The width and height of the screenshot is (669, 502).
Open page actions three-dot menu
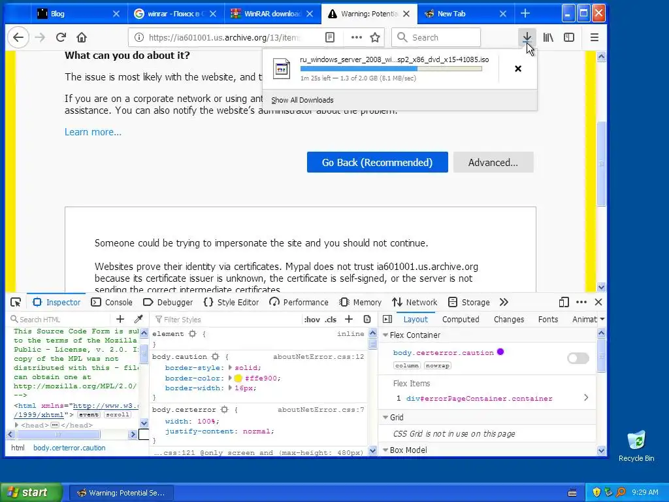click(357, 37)
